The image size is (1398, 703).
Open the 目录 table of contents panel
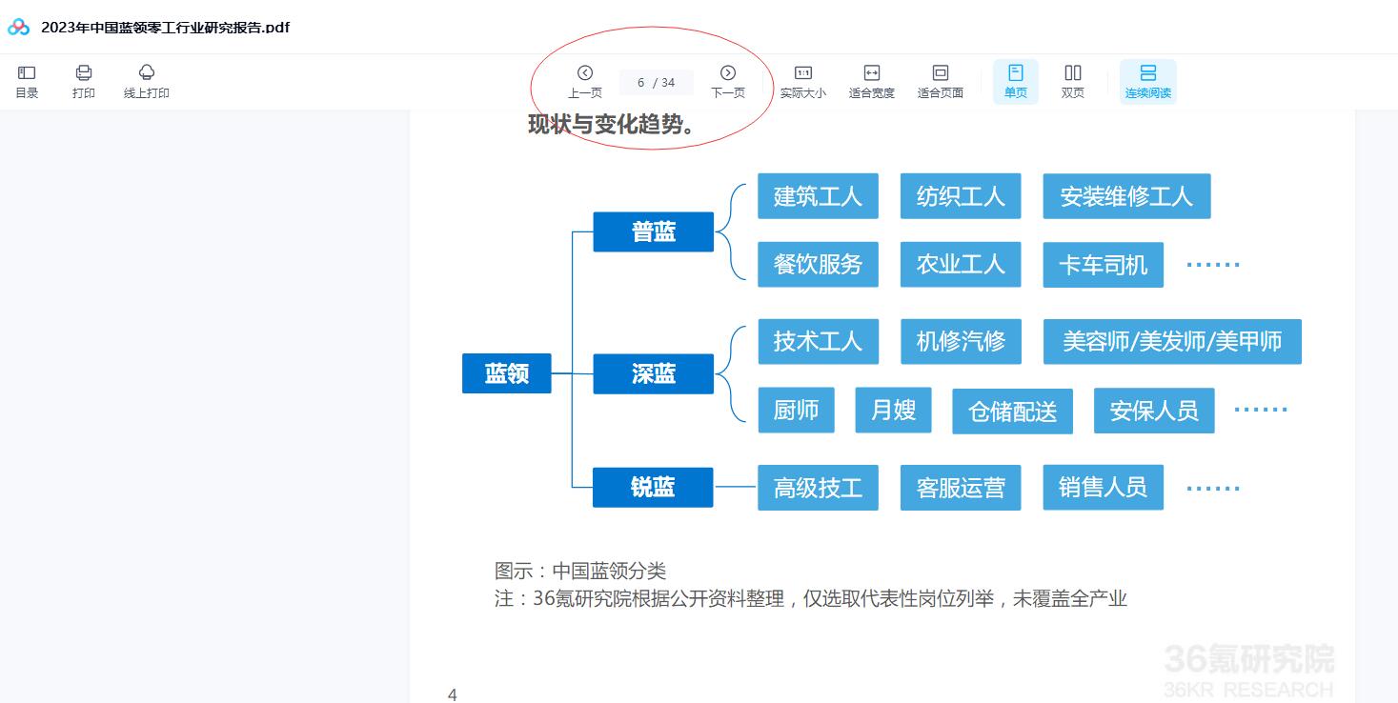coord(27,81)
